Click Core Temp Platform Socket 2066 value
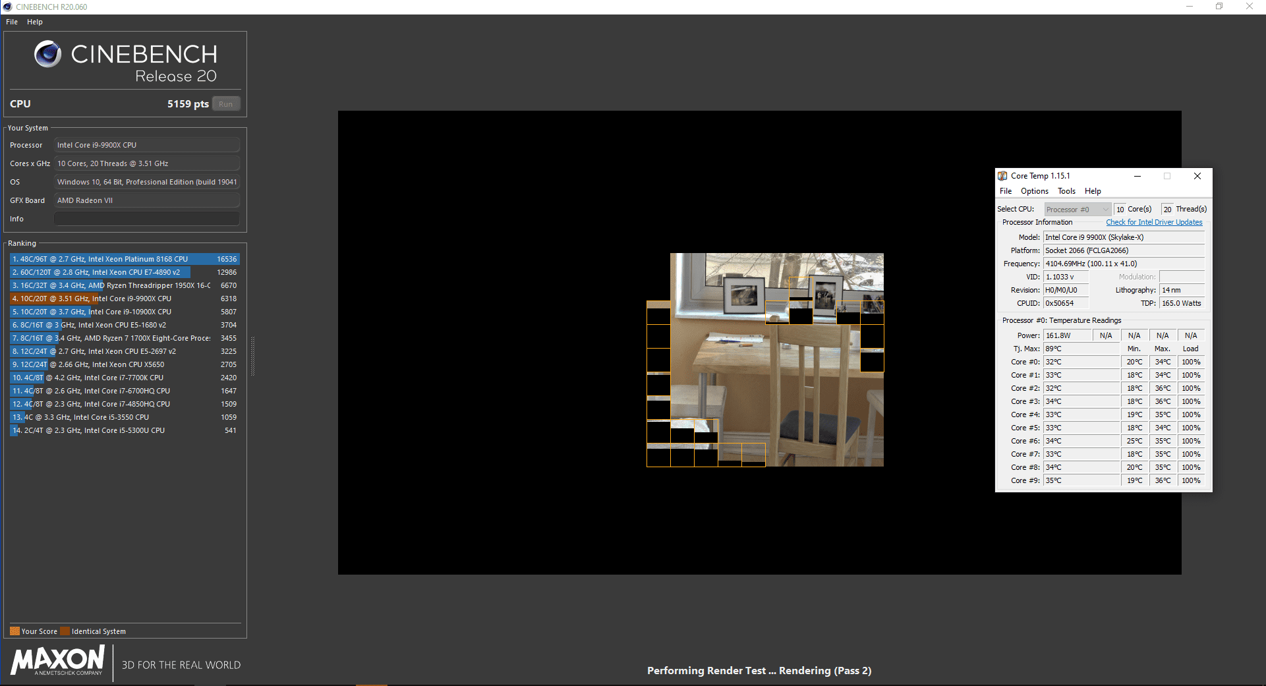Image resolution: width=1266 pixels, height=686 pixels. [1124, 250]
